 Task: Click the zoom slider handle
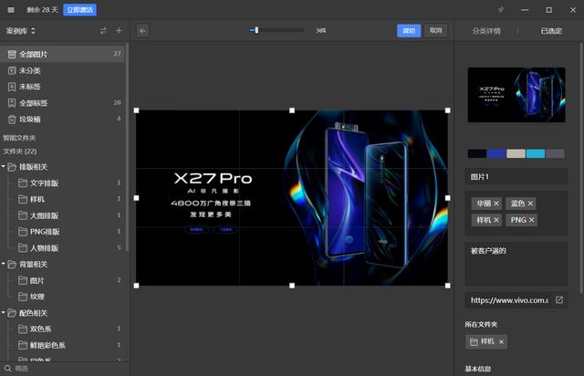click(256, 30)
